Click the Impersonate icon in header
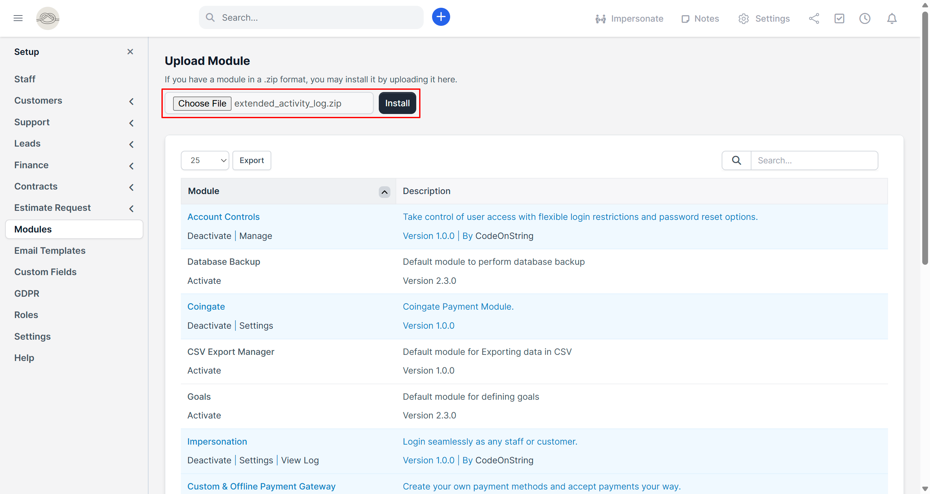Screen dimensions: 930x494 pos(600,19)
